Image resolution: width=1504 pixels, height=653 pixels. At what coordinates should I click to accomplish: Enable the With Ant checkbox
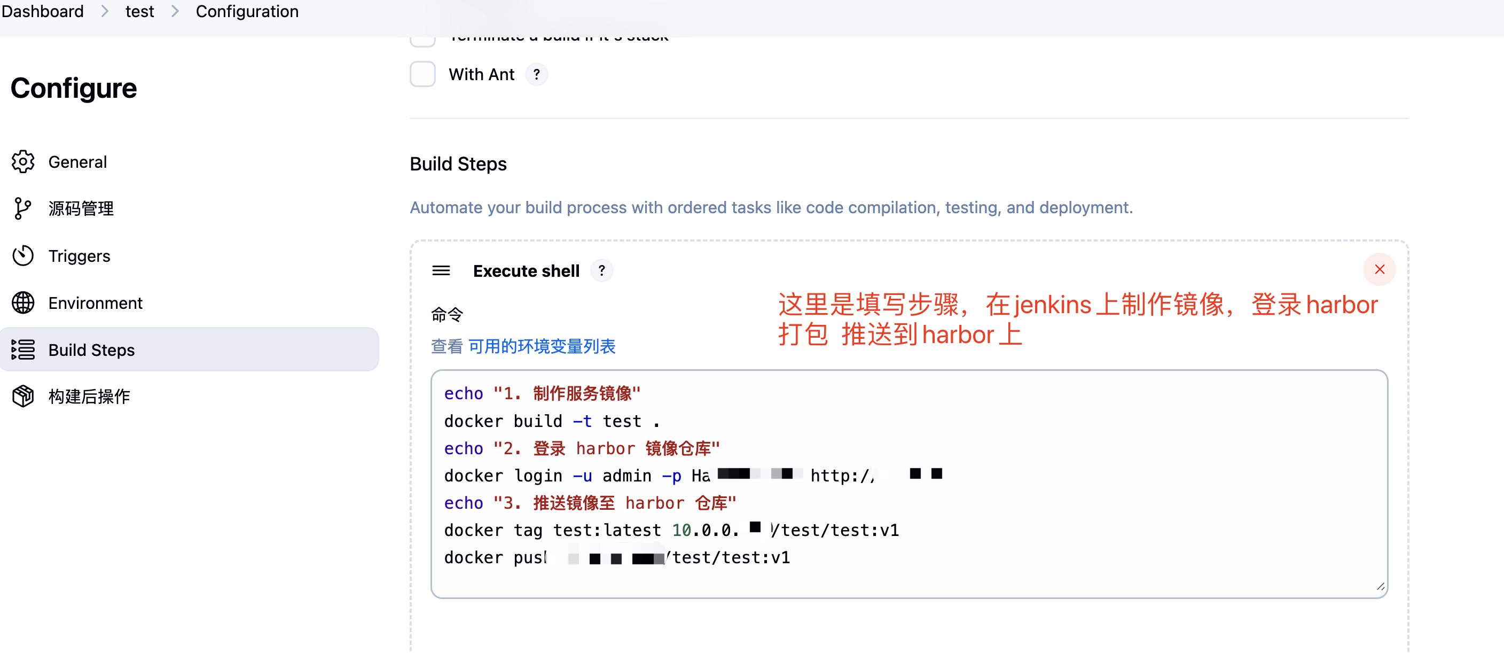pos(422,74)
